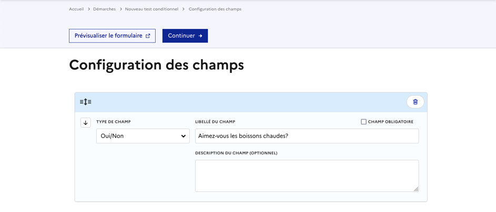Navigate to Nouveau test conditionnel breadcrumb
Viewport: 496px width, 212px height.
point(151,9)
